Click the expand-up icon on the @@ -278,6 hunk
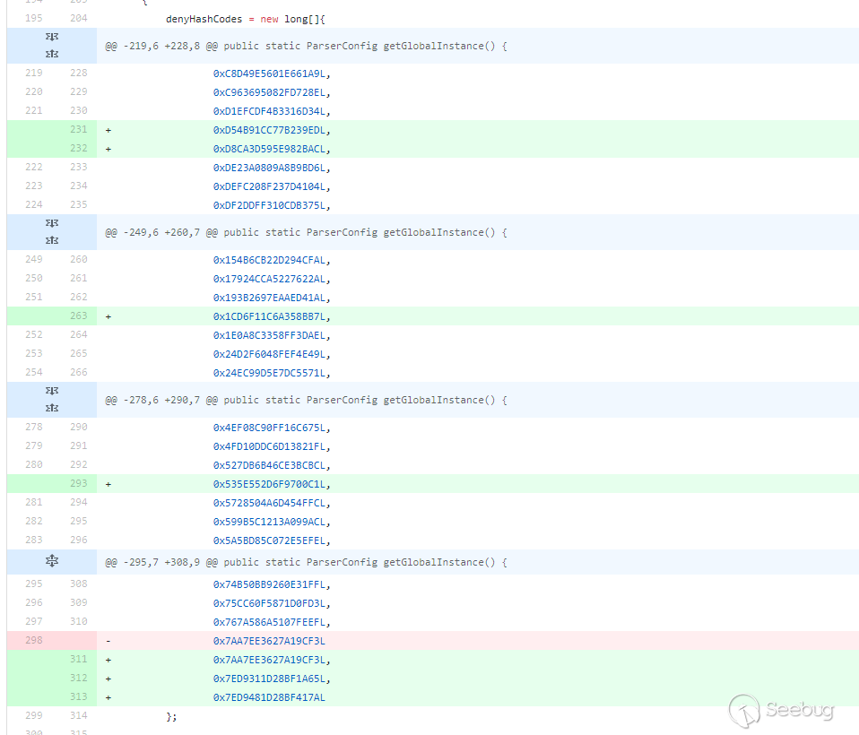 (x=51, y=409)
